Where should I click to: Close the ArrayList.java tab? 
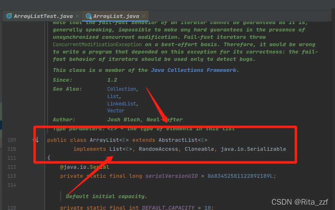point(144,16)
